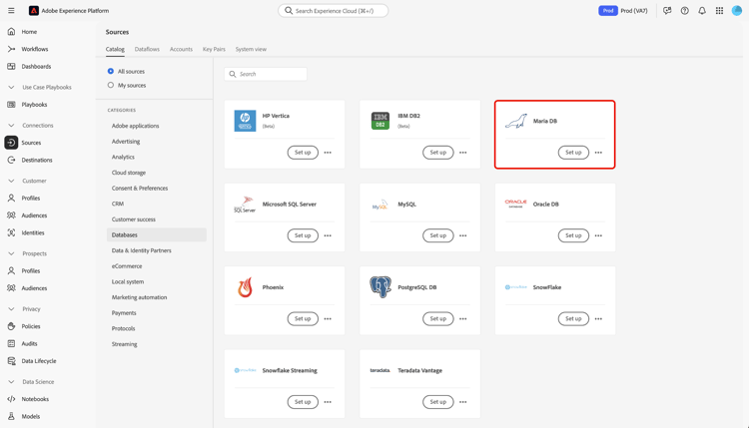749x428 pixels.
Task: Focus the Search Experience Cloud field
Action: pos(334,11)
